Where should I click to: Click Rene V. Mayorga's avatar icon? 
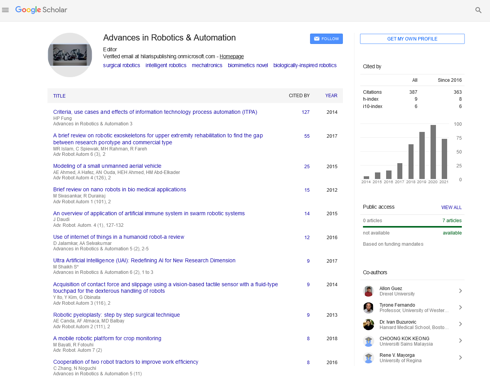point(368,358)
